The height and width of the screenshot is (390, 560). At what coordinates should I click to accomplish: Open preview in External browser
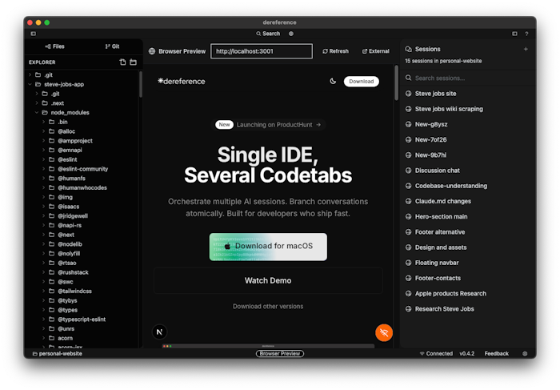(376, 51)
